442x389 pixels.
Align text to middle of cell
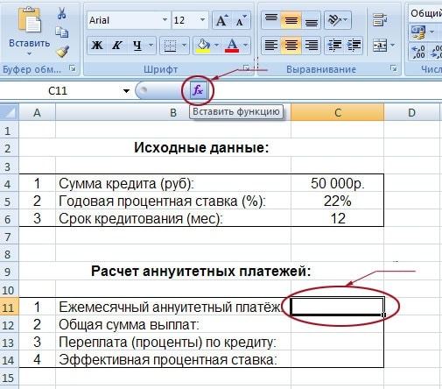[x=291, y=20]
